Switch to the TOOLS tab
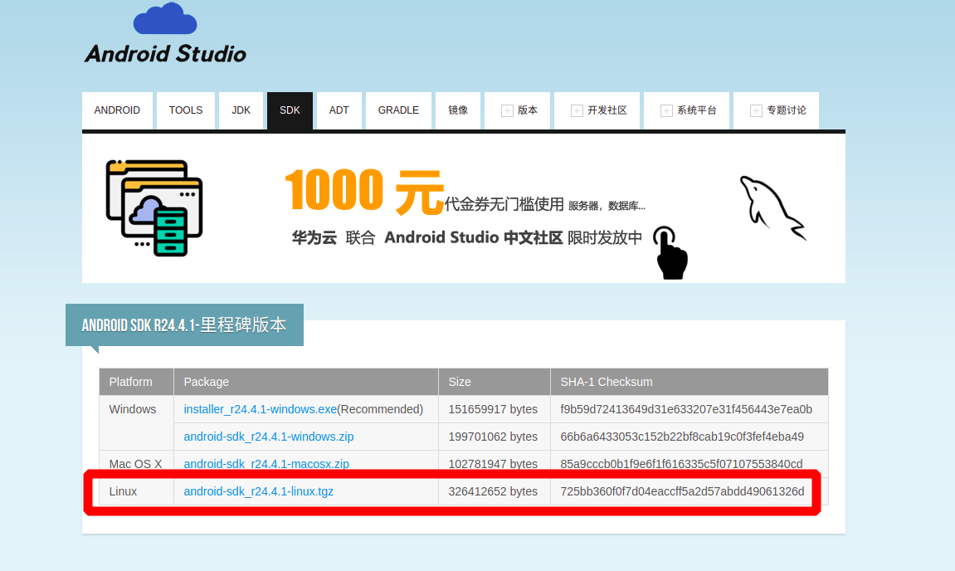Screen dimensions: 955x571 [186, 110]
